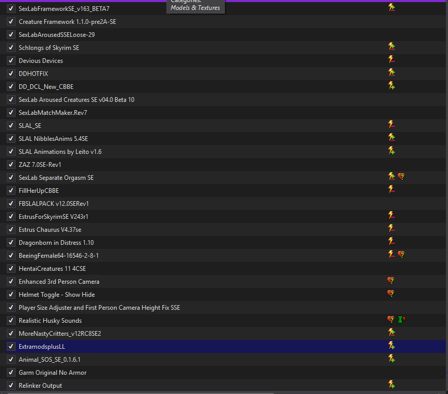Toggle the DDHOTFIX checkbox off
This screenshot has width=448, height=394.
point(11,74)
